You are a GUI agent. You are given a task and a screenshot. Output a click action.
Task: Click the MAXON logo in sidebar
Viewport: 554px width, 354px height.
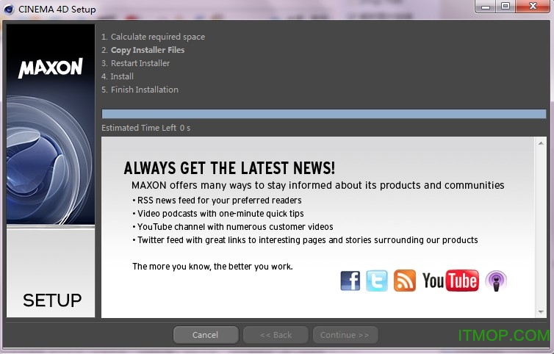pos(50,69)
